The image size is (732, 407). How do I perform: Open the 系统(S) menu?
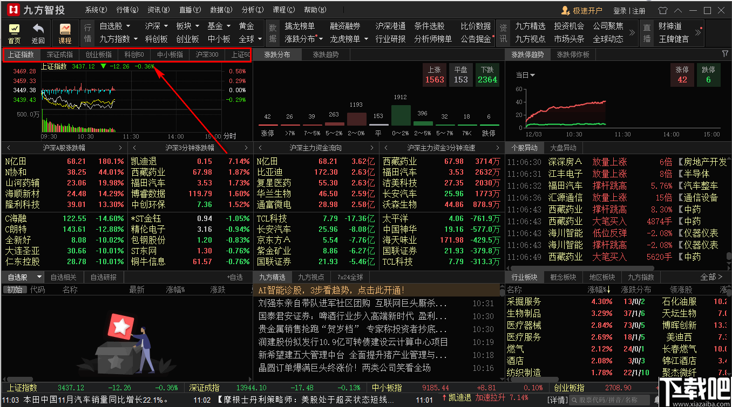[x=97, y=10]
